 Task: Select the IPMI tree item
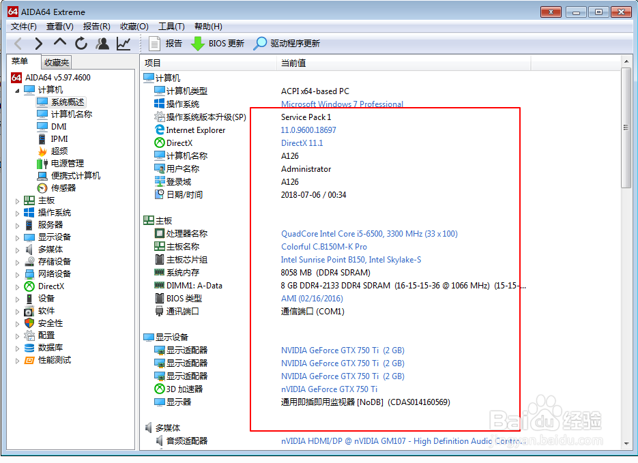[x=59, y=138]
